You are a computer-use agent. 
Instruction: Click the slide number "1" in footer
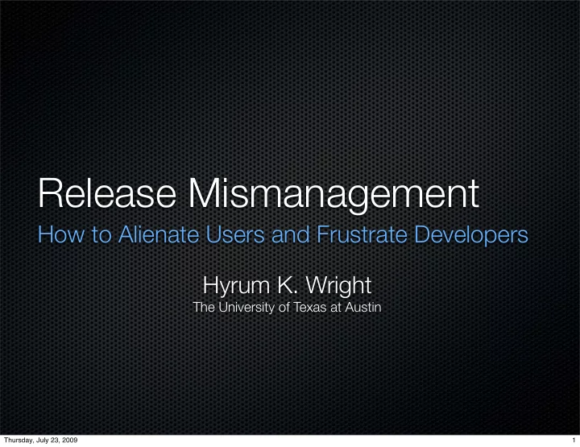[x=574, y=440]
